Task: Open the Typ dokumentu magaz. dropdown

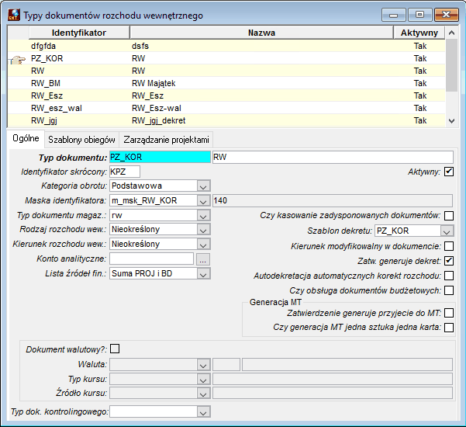Action: tap(203, 215)
